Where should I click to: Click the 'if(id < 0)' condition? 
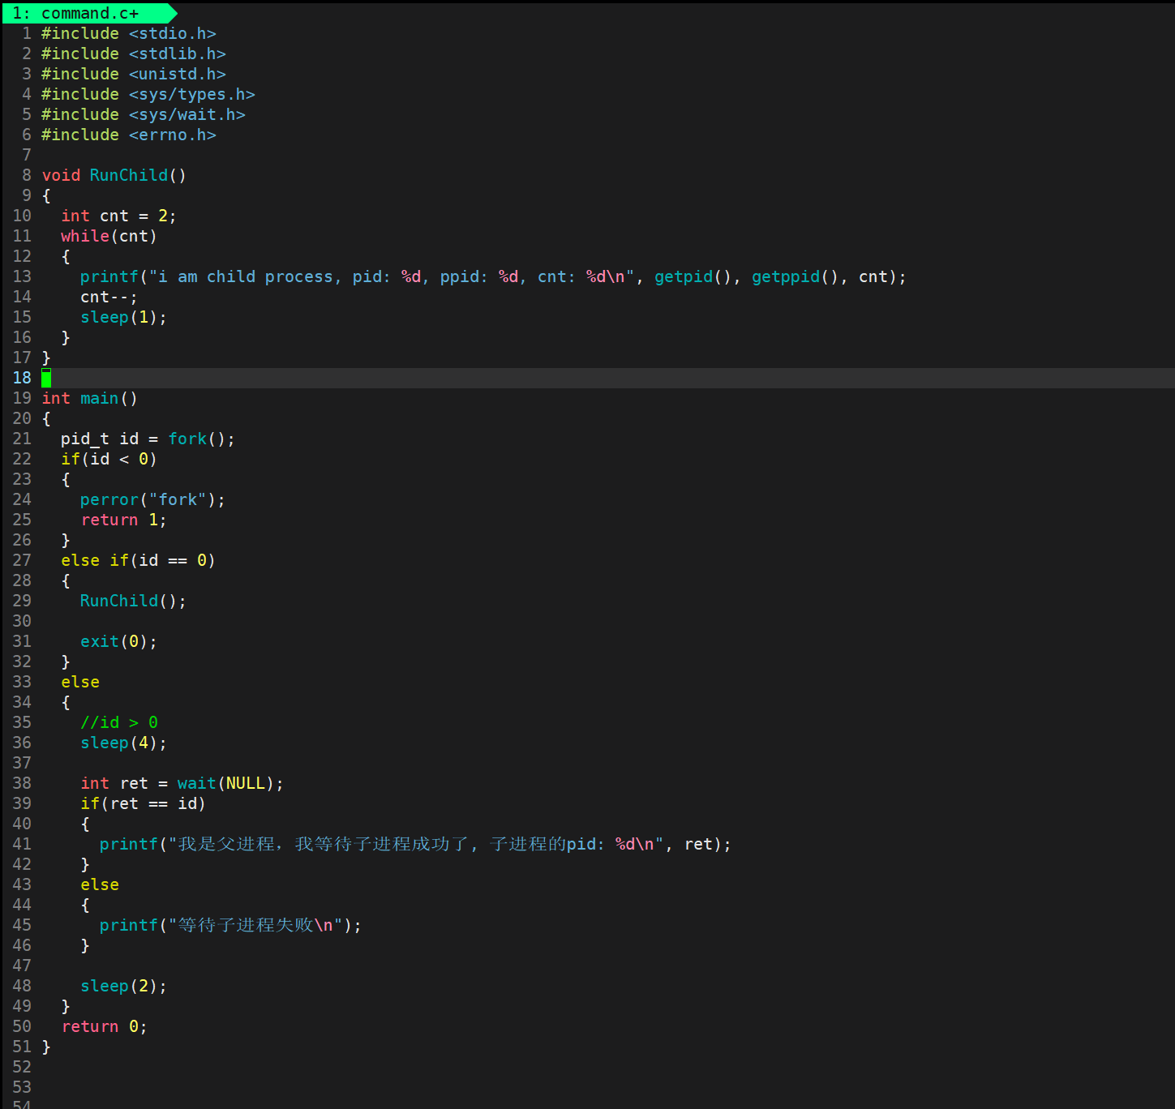109,459
